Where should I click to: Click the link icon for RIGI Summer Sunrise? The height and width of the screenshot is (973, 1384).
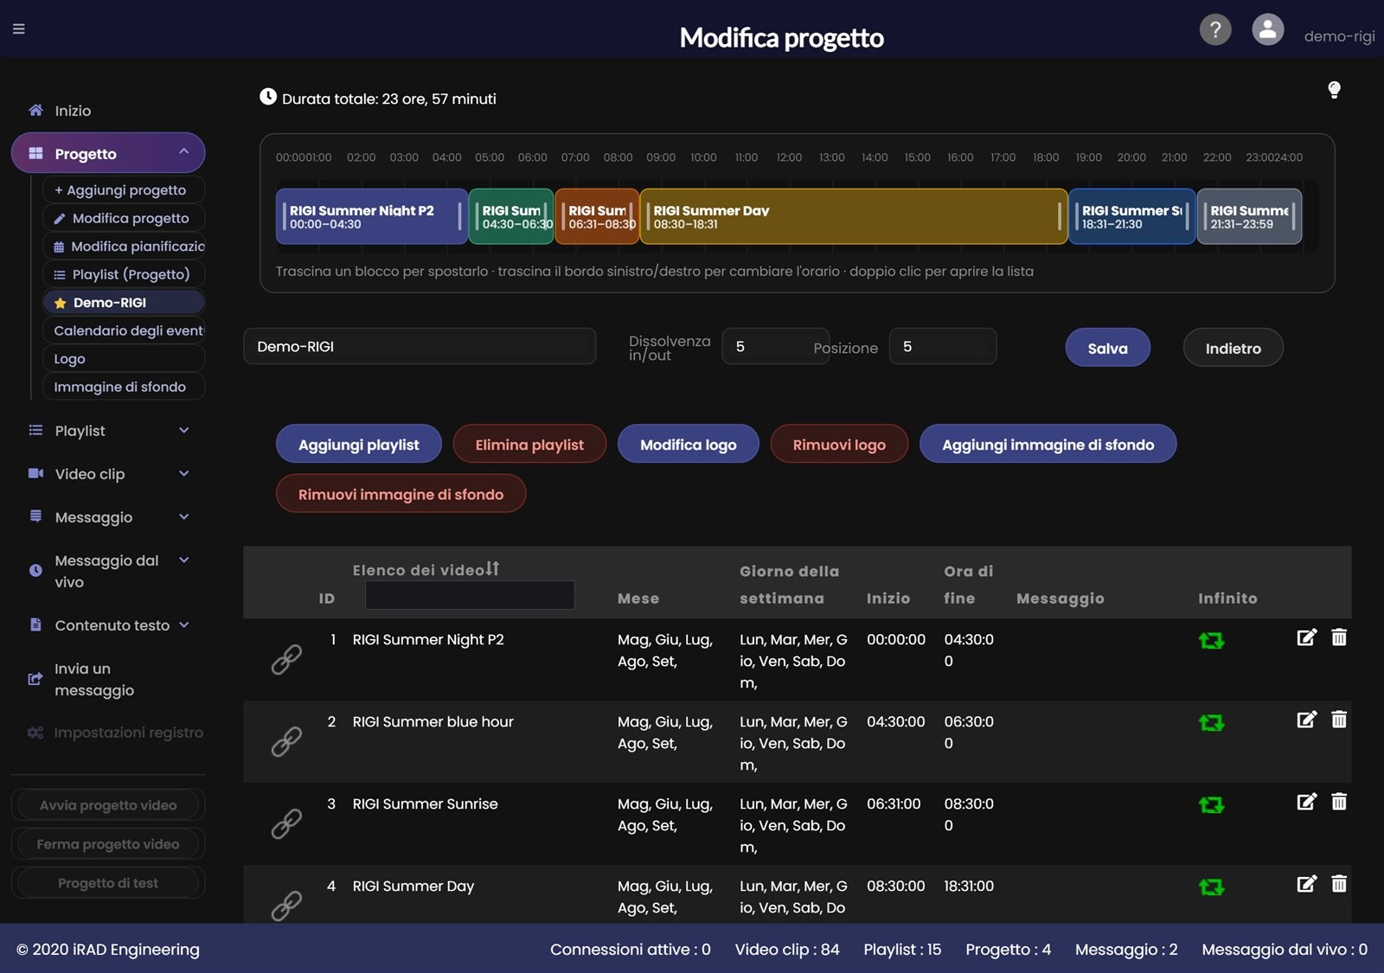(x=286, y=823)
